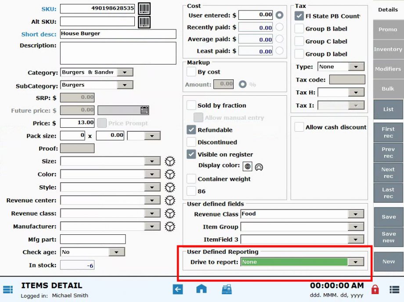
Task: Click the gear icon beside Size
Action: click(x=170, y=162)
